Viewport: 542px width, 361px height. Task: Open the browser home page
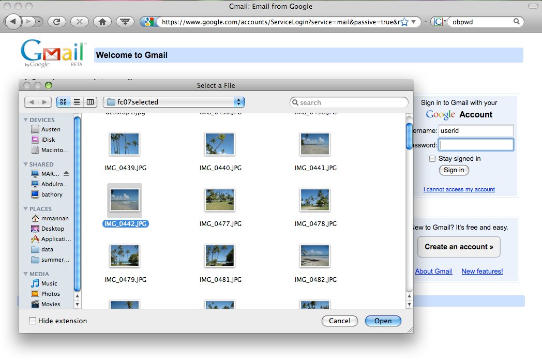click(x=102, y=22)
